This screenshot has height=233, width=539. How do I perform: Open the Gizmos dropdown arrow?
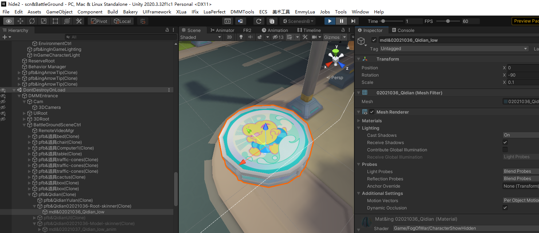pos(344,37)
